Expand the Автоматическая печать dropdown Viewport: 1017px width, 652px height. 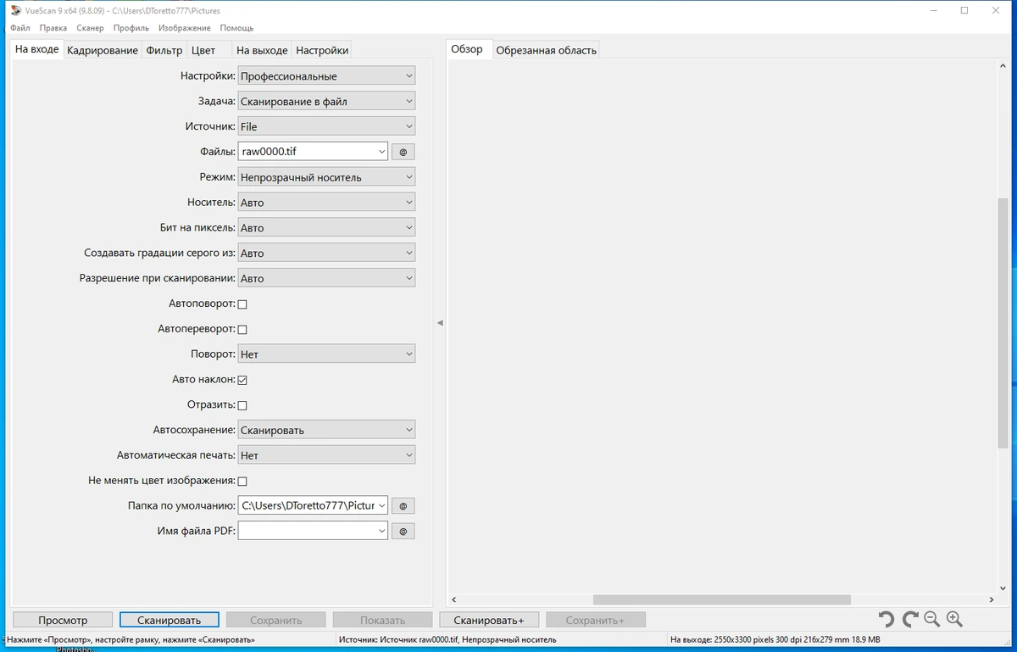click(326, 455)
